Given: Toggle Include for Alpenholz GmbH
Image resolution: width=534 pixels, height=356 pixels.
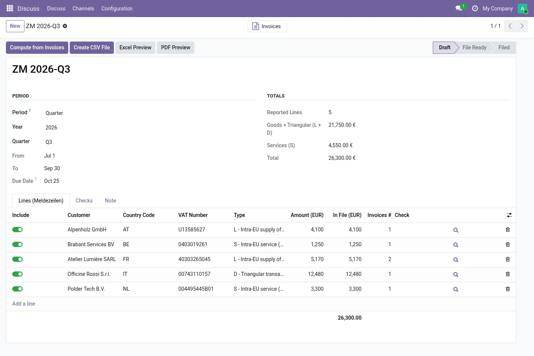Looking at the screenshot, I should (17, 230).
